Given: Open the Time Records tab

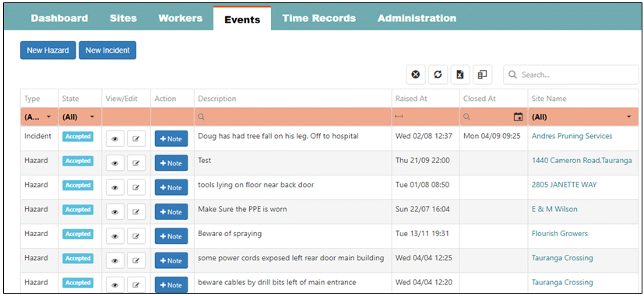Looking at the screenshot, I should pos(318,19).
